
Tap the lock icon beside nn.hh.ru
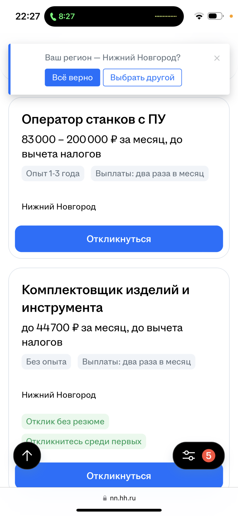pos(105,498)
